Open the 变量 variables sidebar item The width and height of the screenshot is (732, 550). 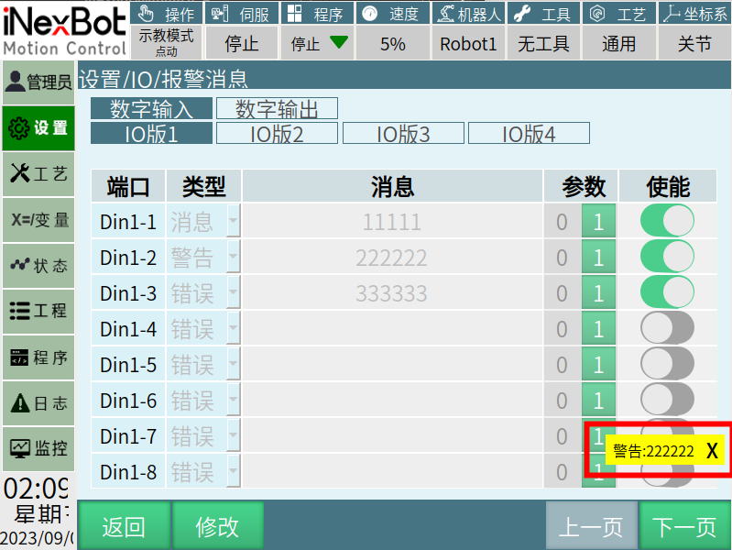(38, 220)
